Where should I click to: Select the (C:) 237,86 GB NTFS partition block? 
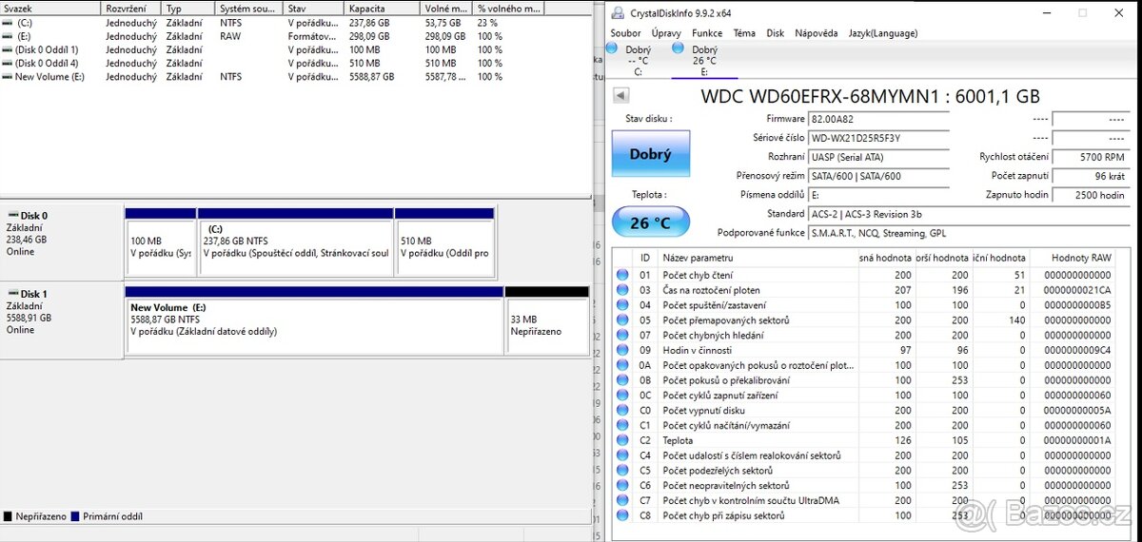[x=295, y=242]
